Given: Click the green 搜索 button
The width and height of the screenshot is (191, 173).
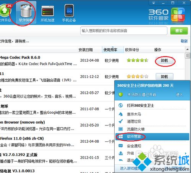Looking at the screenshot, I should [x=179, y=31].
